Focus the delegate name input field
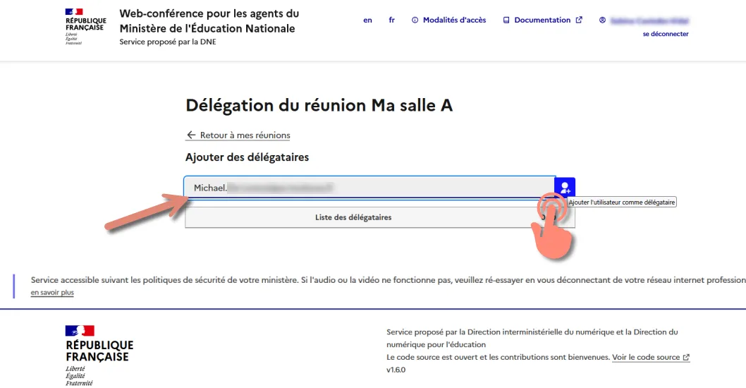This screenshot has width=746, height=388. (369, 188)
